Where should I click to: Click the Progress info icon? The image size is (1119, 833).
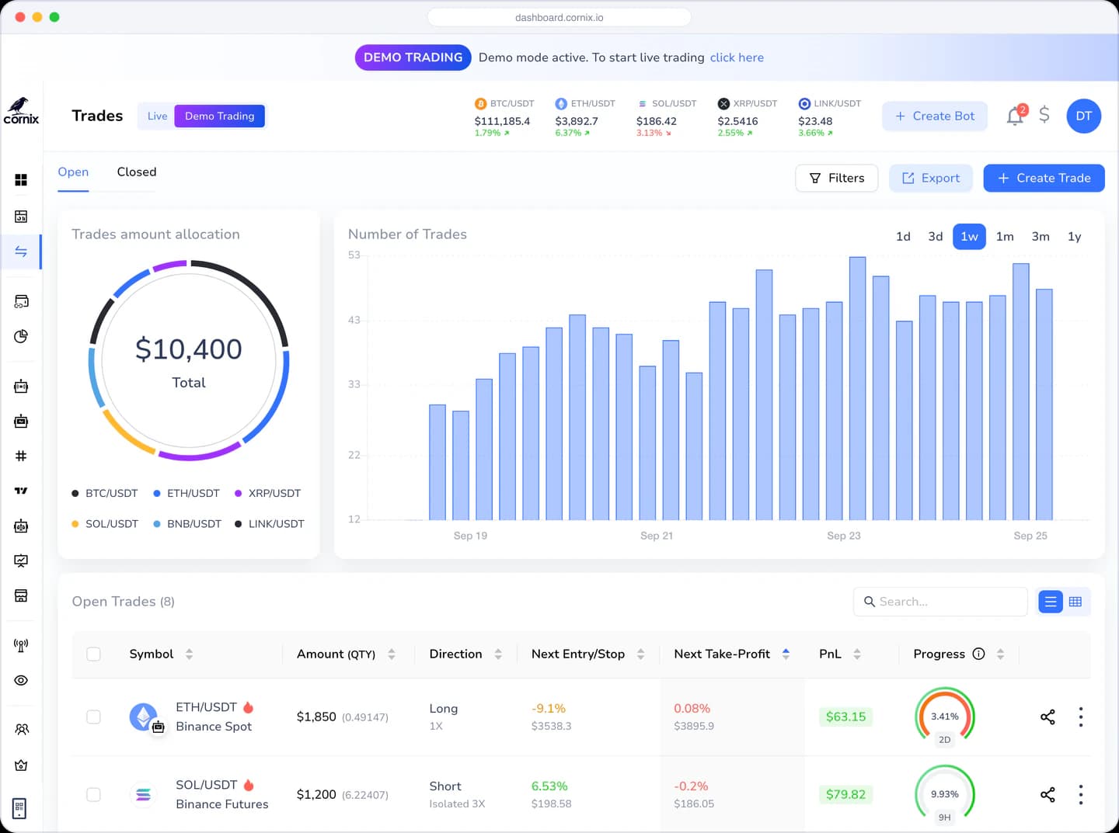[978, 654]
